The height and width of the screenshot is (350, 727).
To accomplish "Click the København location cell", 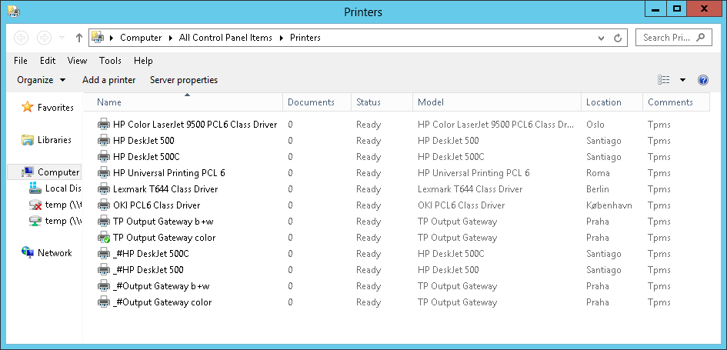I will [609, 205].
